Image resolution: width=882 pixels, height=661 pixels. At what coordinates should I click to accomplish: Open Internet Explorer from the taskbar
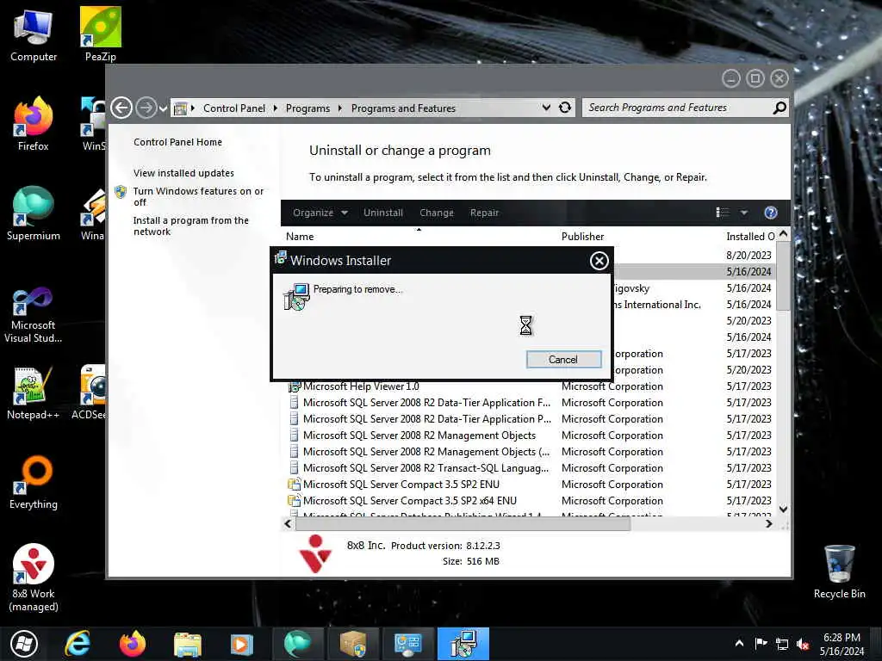[x=77, y=644]
